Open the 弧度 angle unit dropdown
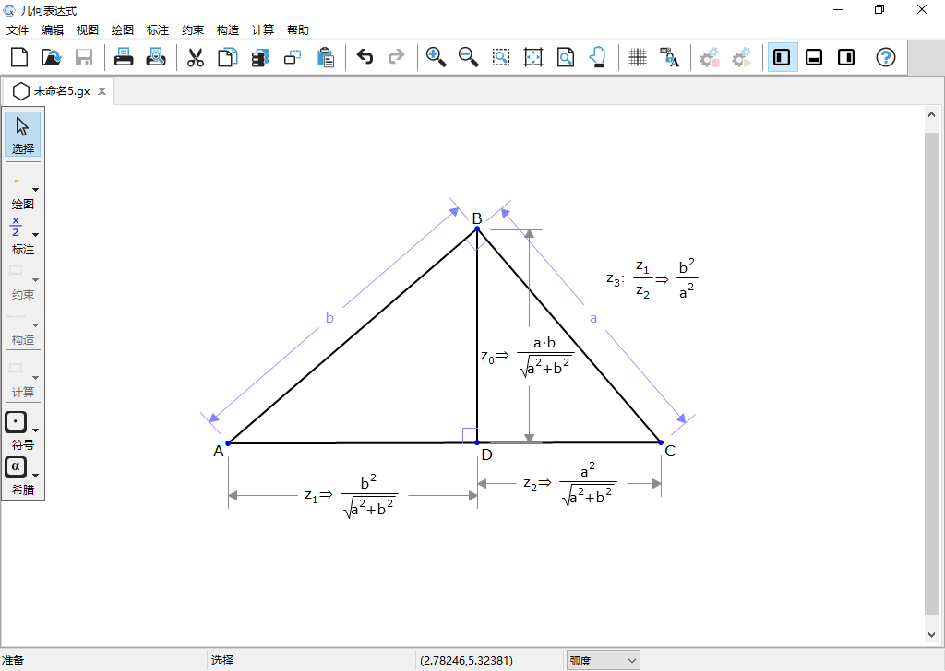This screenshot has width=945, height=671. (x=604, y=660)
